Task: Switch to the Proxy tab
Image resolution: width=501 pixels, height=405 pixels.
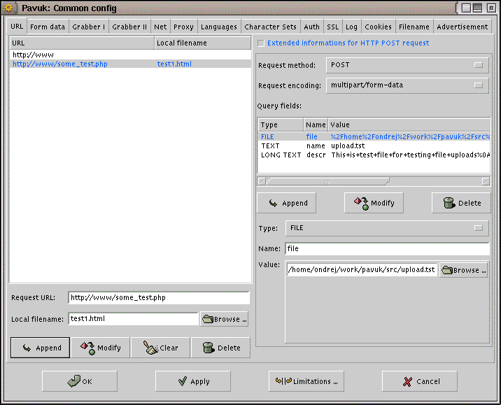Action: click(x=183, y=27)
